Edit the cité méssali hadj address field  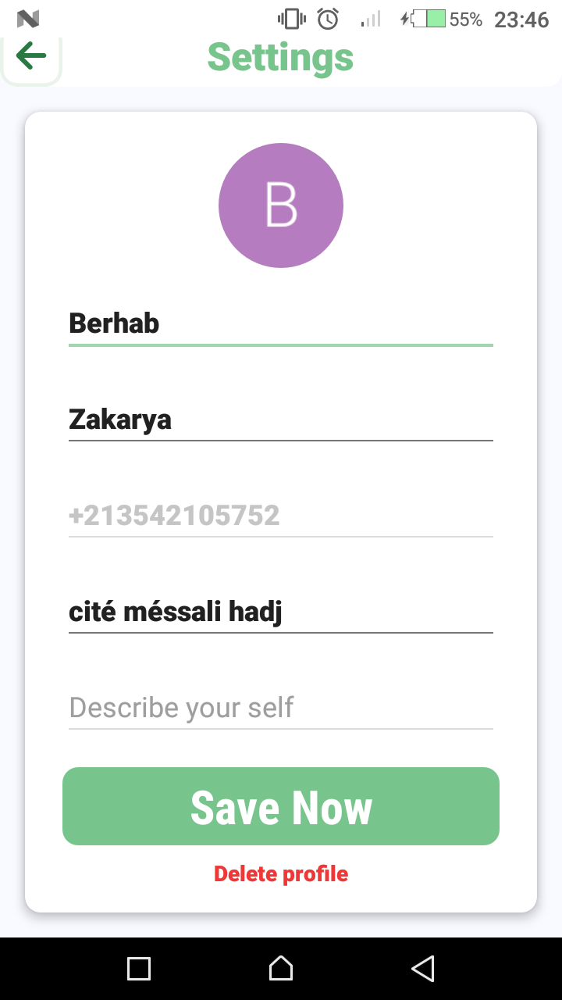coord(281,612)
